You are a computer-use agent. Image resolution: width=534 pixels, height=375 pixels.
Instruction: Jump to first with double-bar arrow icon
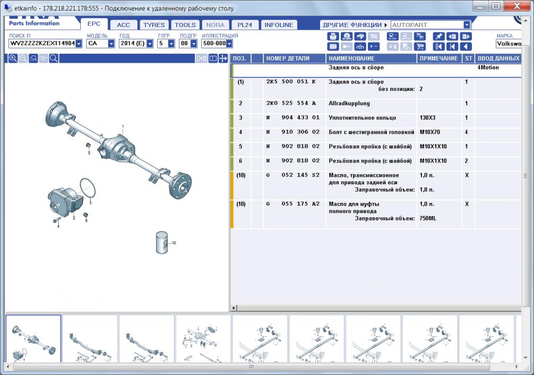[438, 46]
